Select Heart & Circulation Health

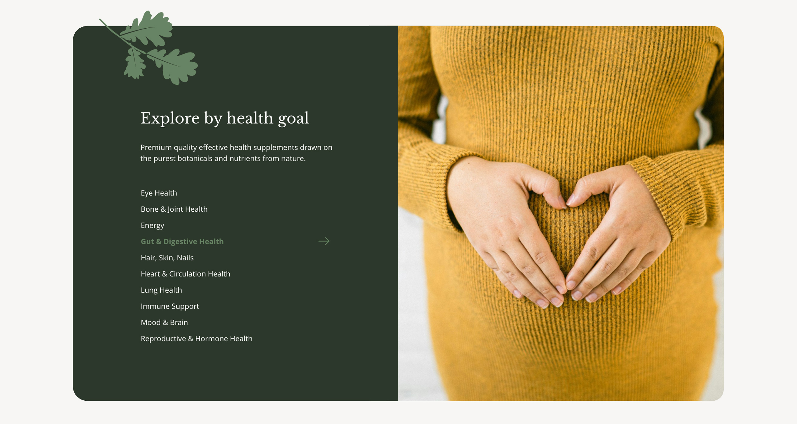[x=186, y=274]
